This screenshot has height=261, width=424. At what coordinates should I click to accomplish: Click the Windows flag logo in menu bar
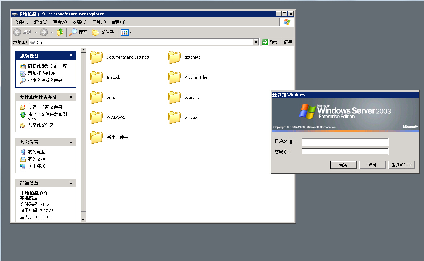287,22
